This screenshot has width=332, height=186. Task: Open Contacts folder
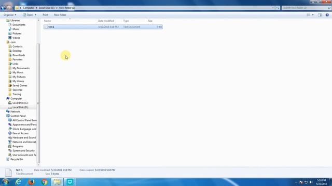coord(17,47)
